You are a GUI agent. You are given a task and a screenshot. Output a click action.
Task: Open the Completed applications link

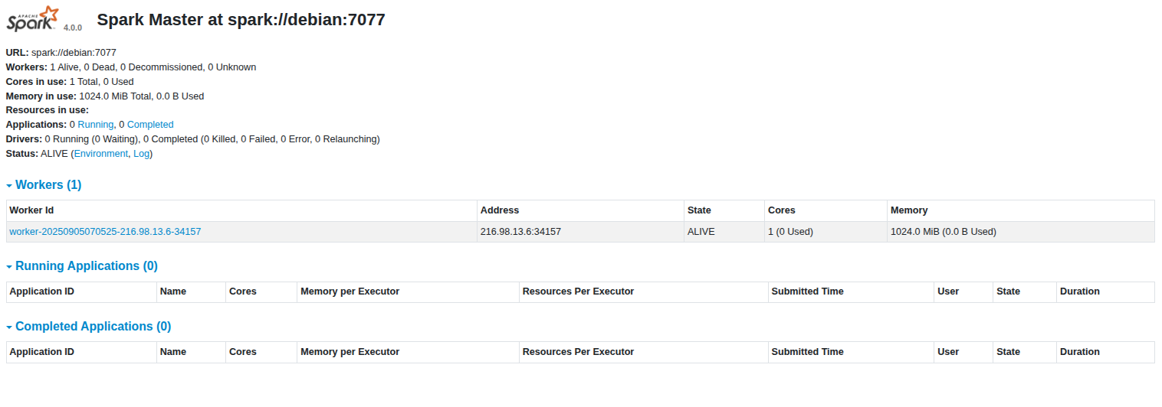coord(150,125)
